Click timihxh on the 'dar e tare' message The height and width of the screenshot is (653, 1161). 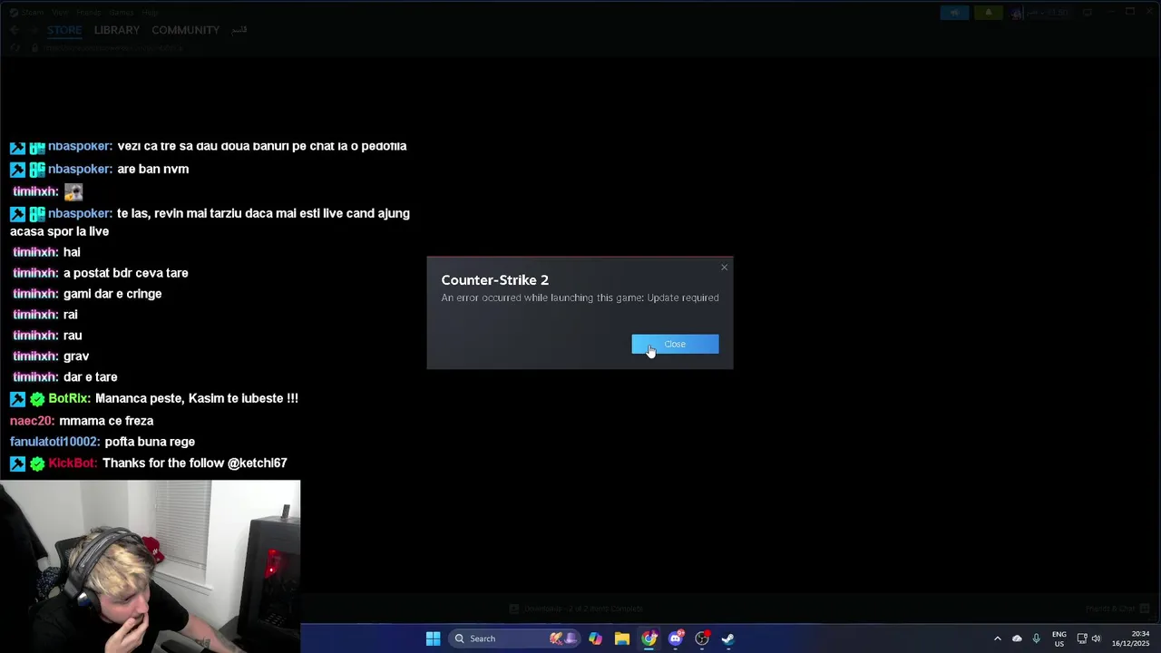coord(35,376)
